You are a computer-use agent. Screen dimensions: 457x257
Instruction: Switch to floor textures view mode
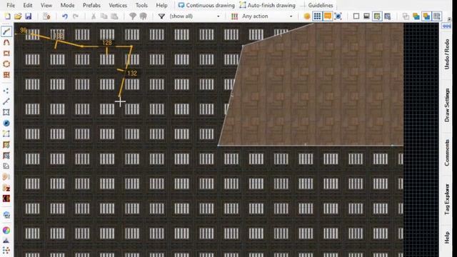tap(377, 16)
